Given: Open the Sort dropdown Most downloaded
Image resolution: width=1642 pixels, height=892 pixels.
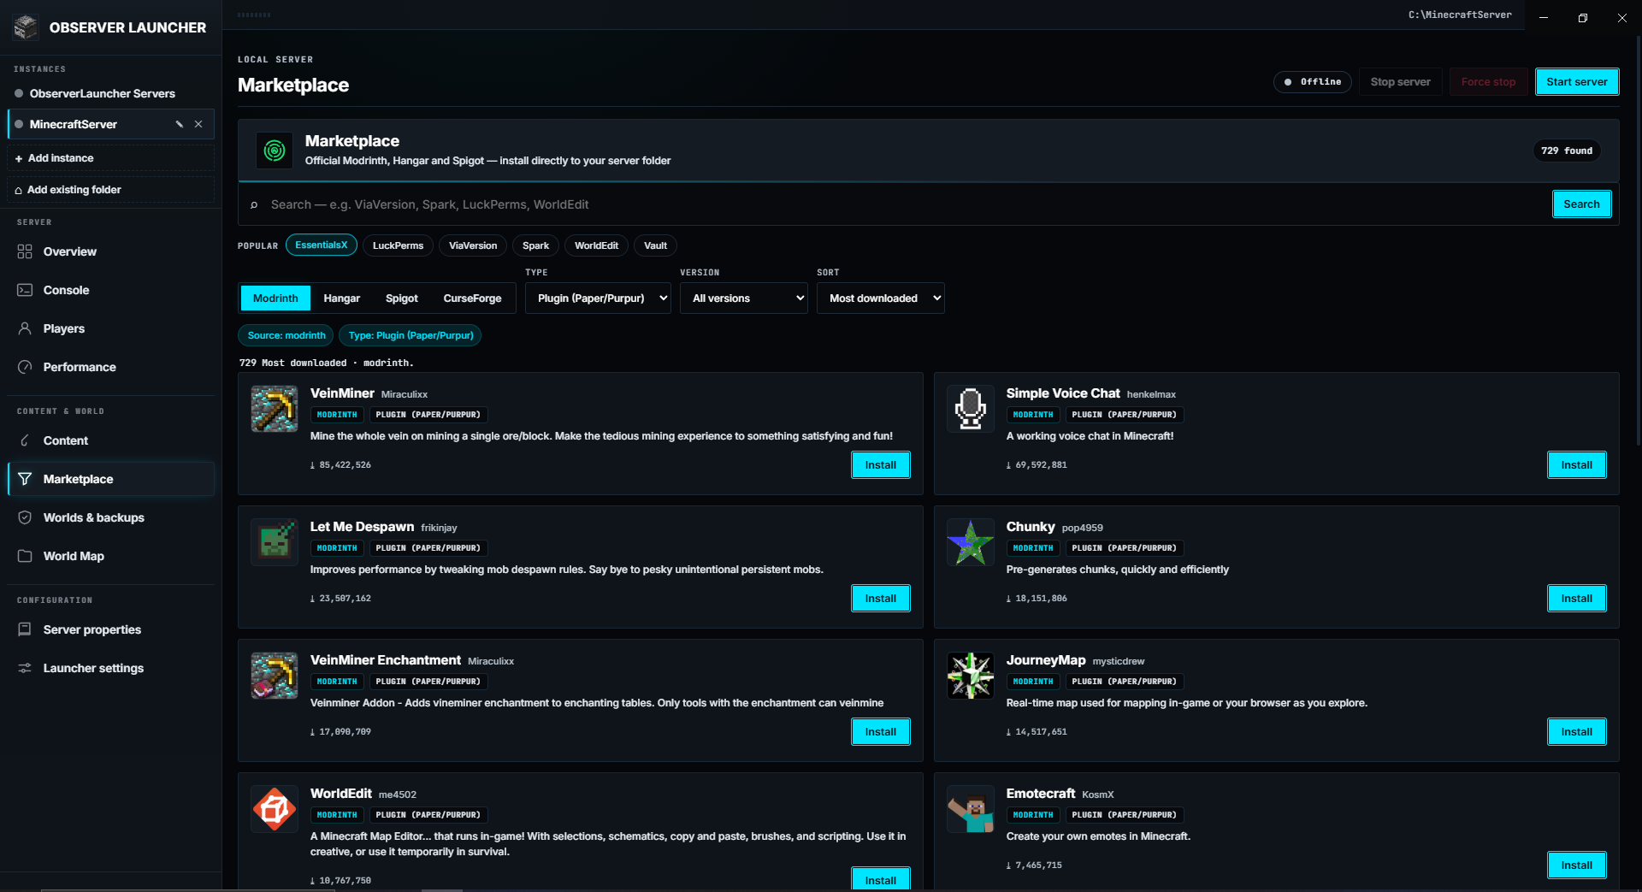Looking at the screenshot, I should (881, 298).
